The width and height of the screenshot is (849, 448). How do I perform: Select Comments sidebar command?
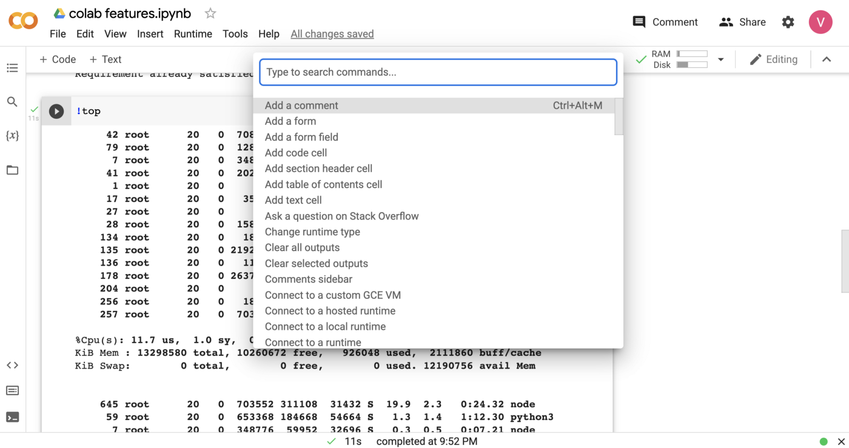pos(434,279)
